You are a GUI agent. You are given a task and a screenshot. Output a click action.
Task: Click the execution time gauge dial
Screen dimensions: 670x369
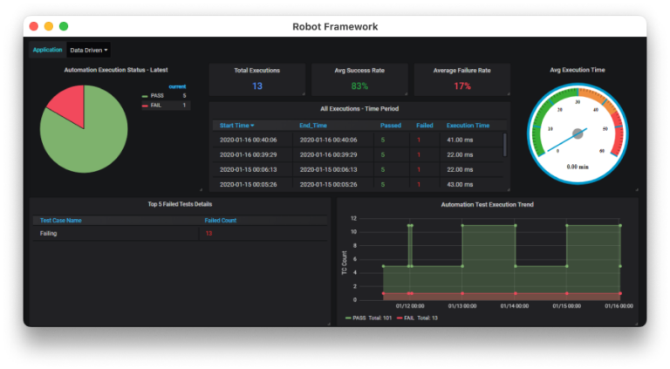click(x=578, y=133)
